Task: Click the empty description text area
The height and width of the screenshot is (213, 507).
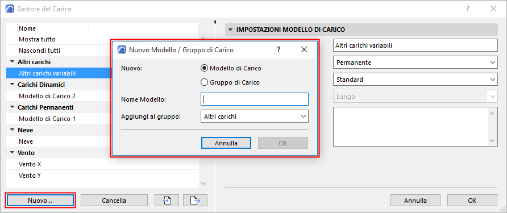Action: [x=410, y=127]
